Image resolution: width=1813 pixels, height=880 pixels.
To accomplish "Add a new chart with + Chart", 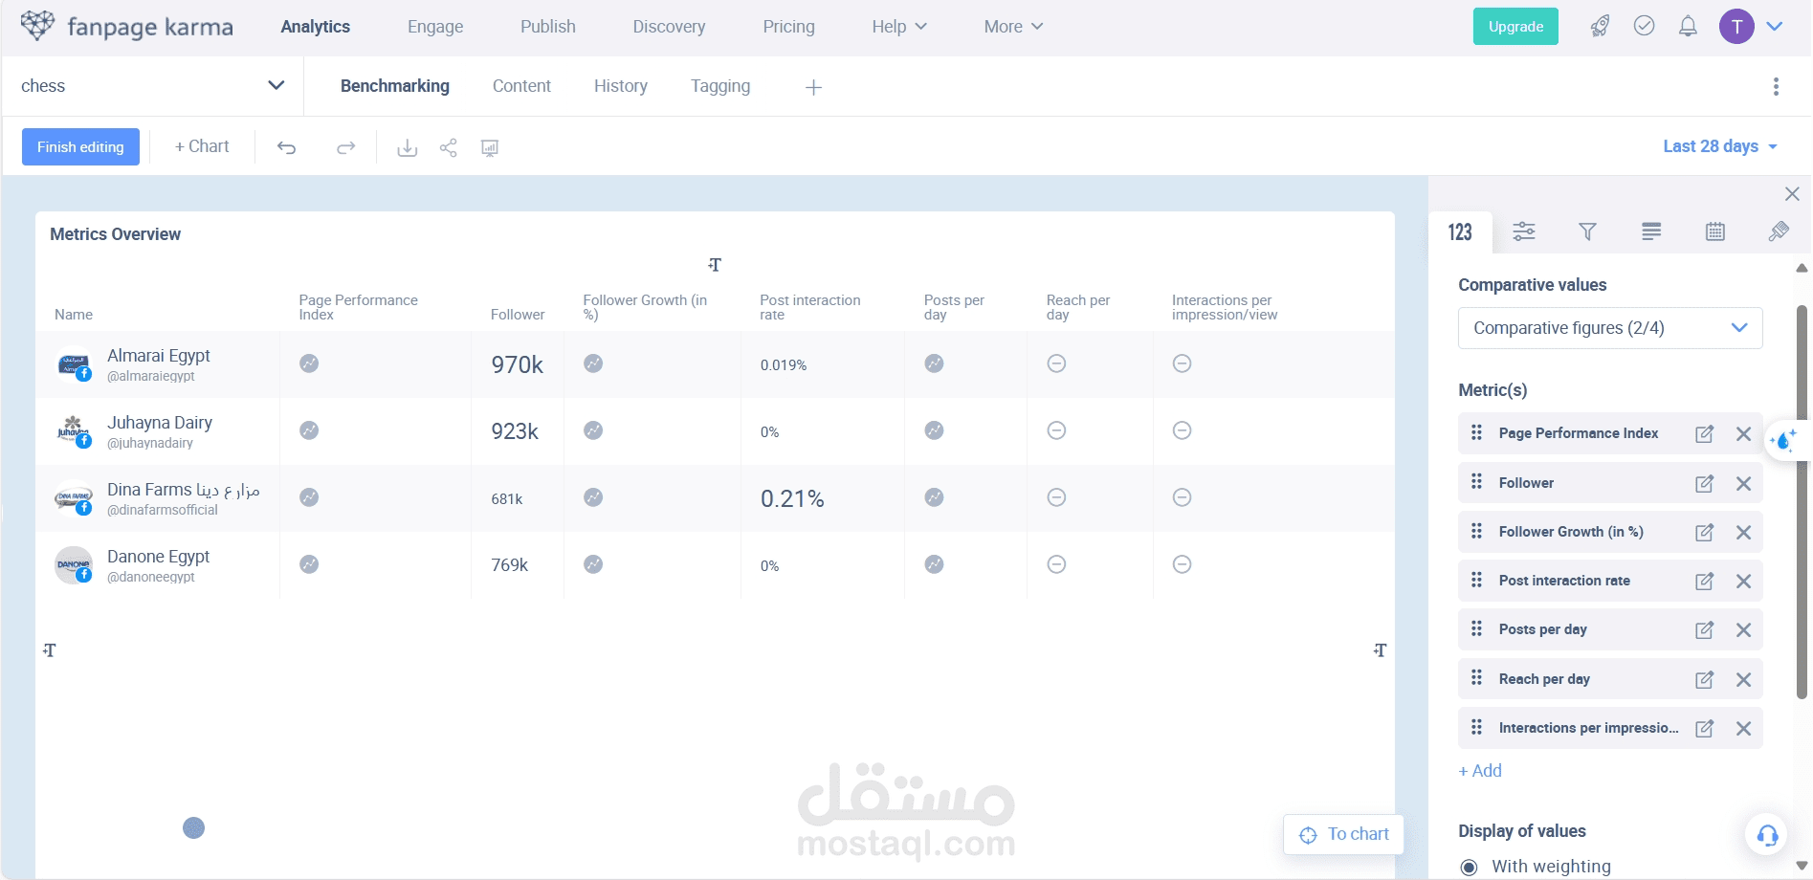I will pyautogui.click(x=202, y=146).
